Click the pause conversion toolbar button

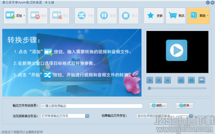[107, 16]
